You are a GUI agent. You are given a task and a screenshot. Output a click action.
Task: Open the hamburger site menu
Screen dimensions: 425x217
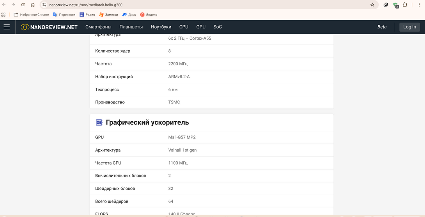[7, 27]
